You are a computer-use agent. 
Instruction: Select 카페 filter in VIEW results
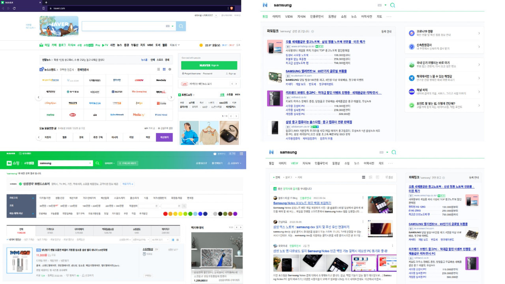click(299, 177)
